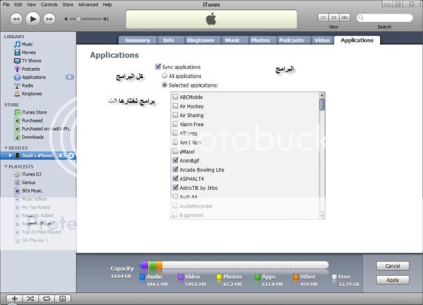Click the low volume speaker icon
Image resolution: width=423 pixels, height=305 pixels.
coord(66,19)
